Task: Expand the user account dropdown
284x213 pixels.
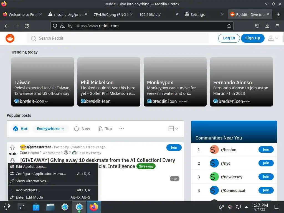Action: click(x=273, y=38)
